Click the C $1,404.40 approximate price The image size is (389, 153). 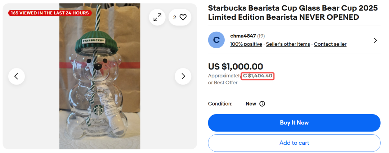tap(258, 76)
